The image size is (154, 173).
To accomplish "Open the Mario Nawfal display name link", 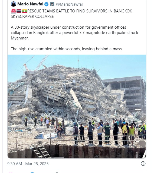I will point(30,4).
